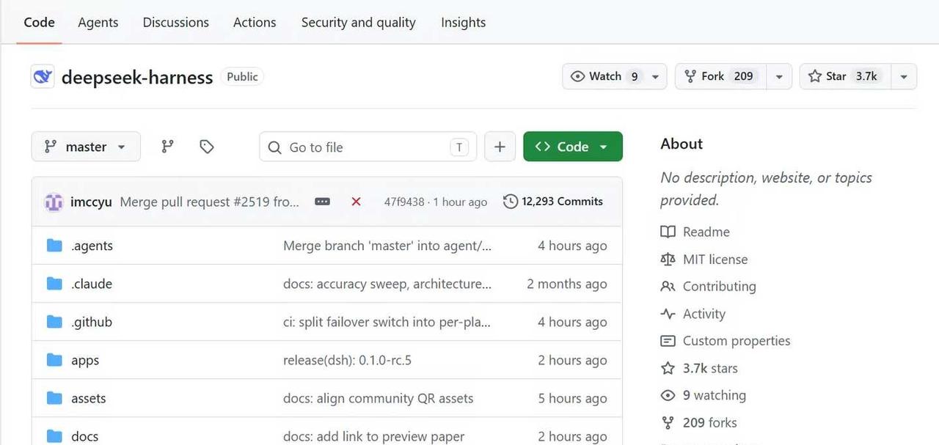This screenshot has width=939, height=445.
Task: Click the star icon beside 3.7k stars
Action: click(x=668, y=368)
